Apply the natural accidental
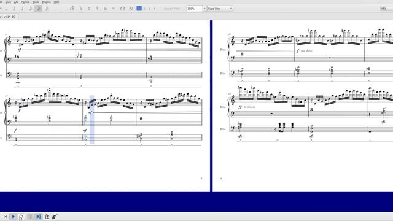This screenshot has height=221, width=393. coord(97,9)
